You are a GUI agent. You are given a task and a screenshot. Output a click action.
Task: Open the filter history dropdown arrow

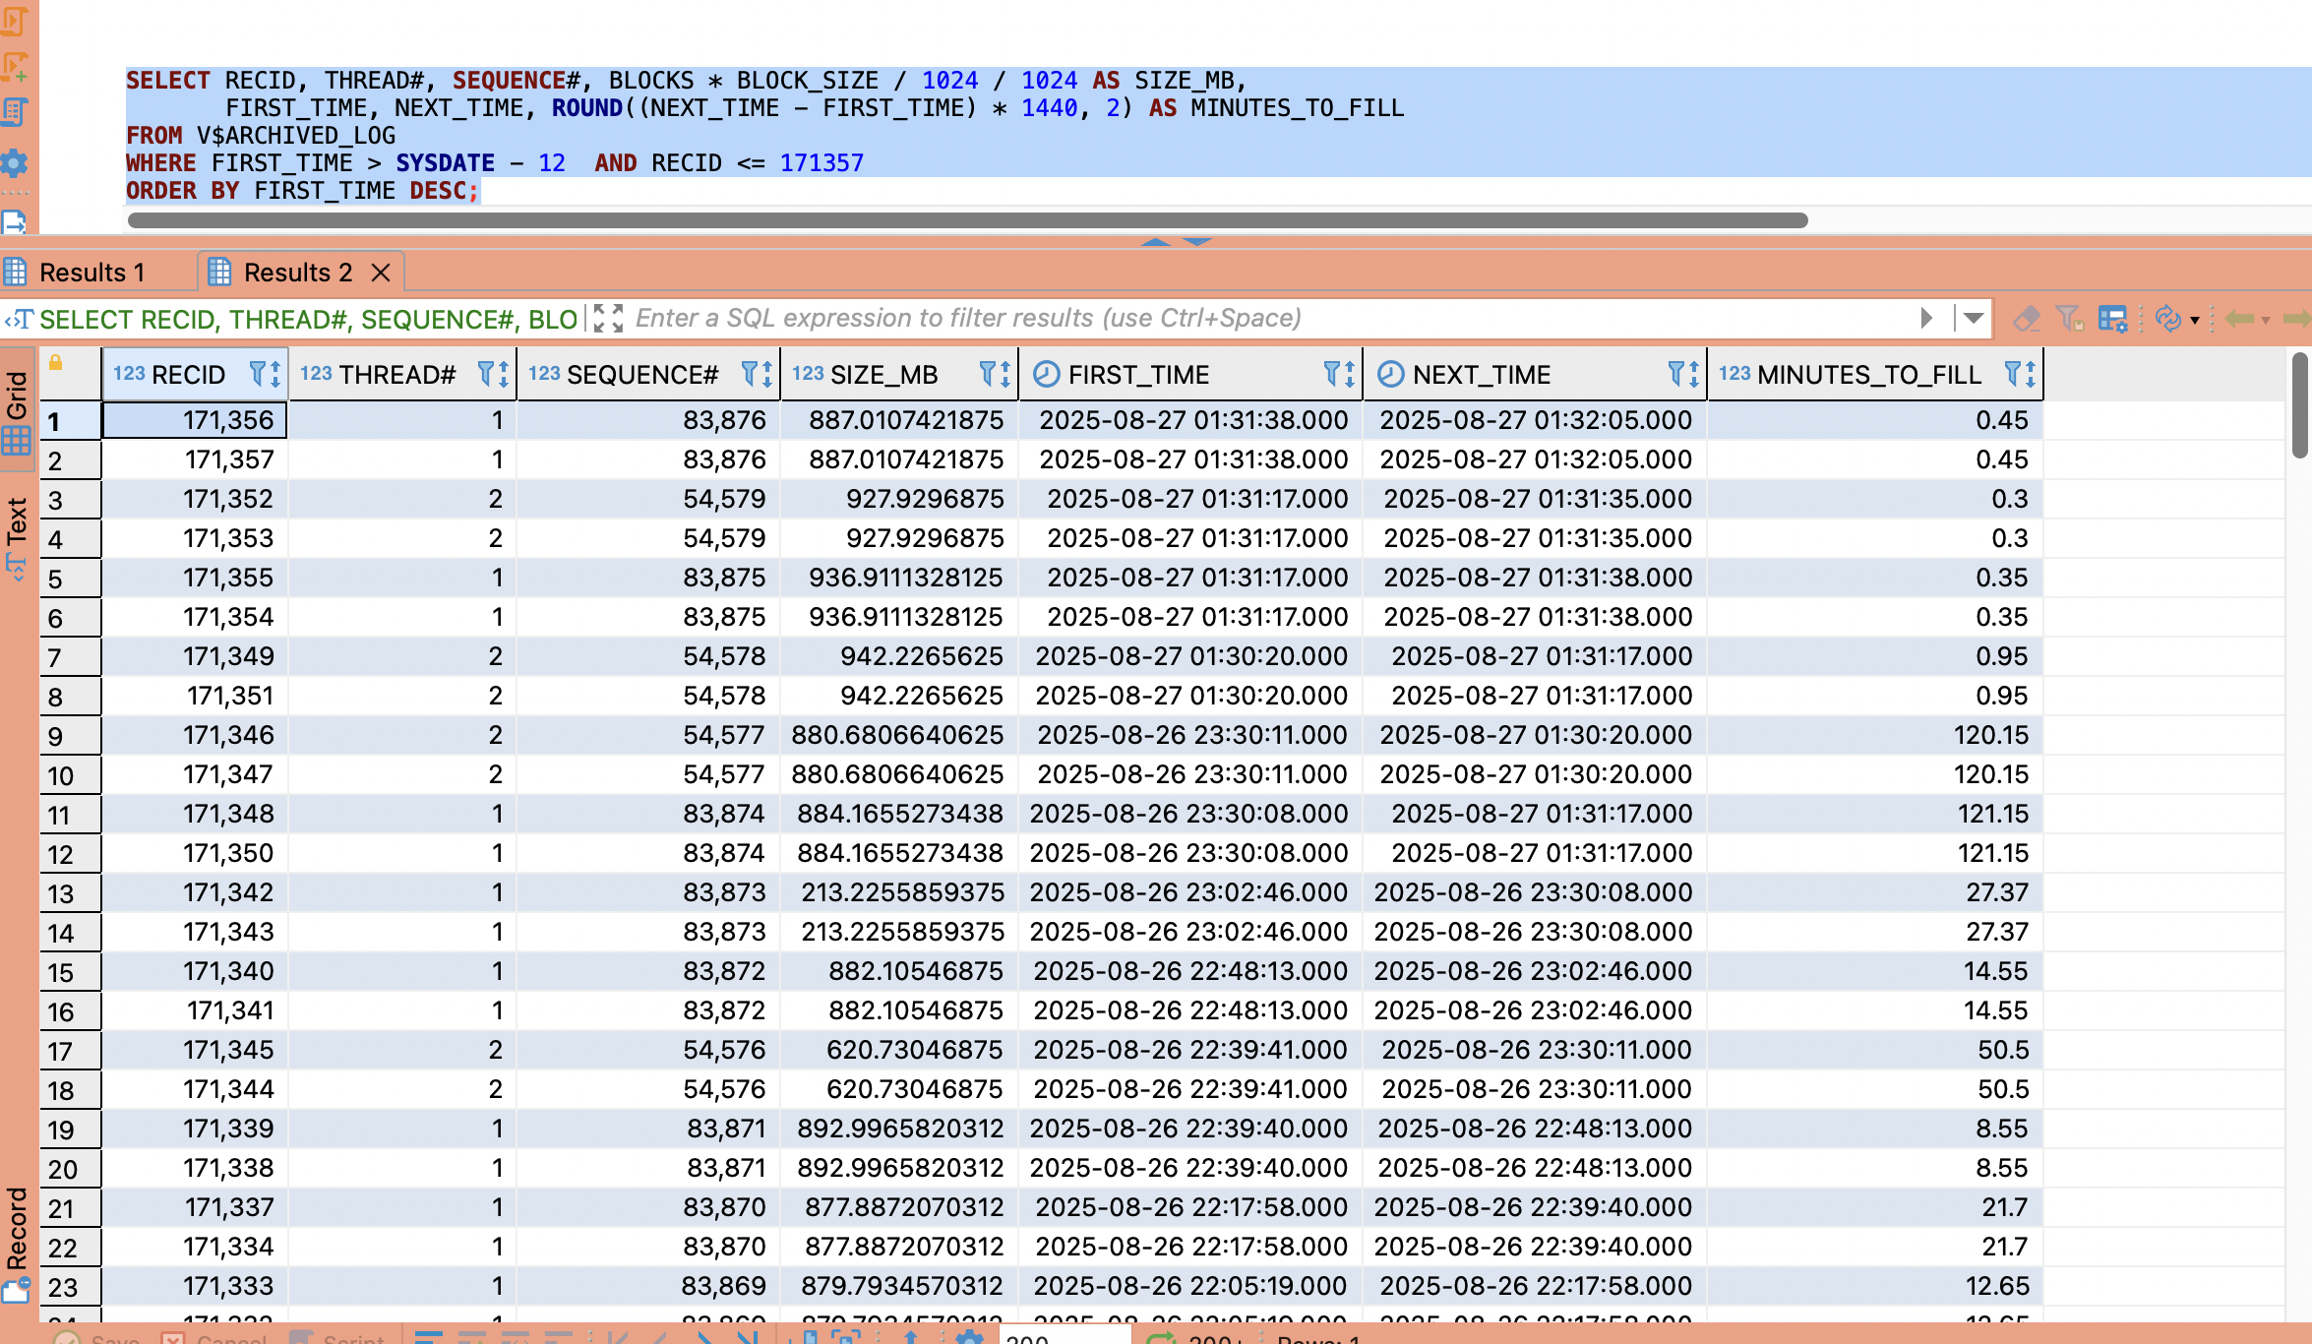[1973, 318]
